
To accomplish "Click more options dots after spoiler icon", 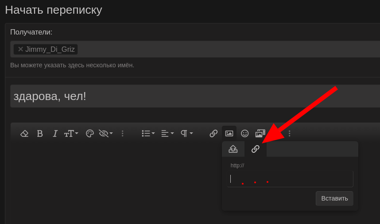I will [x=123, y=133].
